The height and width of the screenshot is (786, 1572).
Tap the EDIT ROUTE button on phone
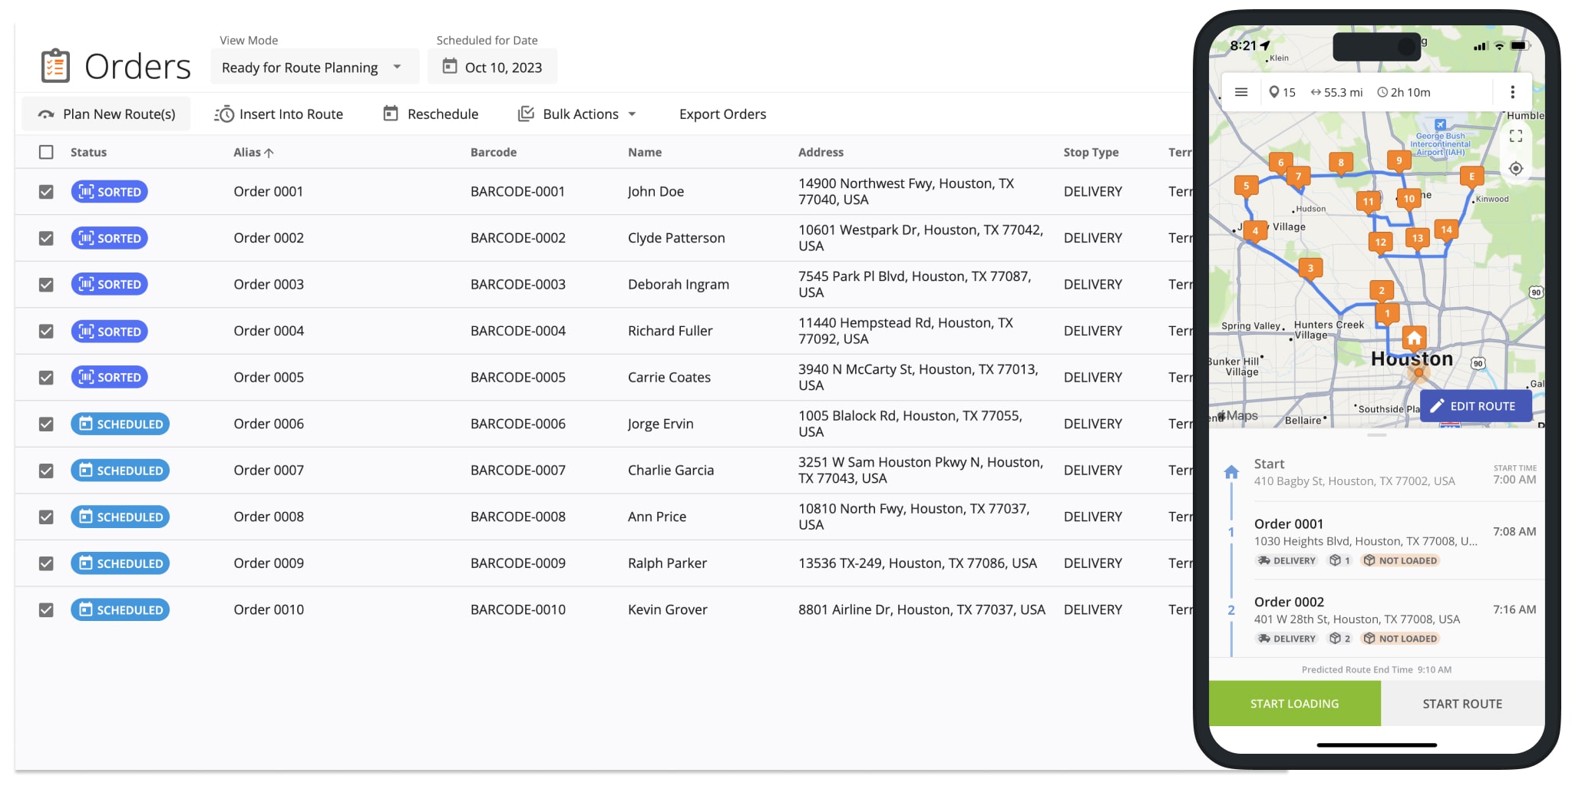pos(1475,406)
